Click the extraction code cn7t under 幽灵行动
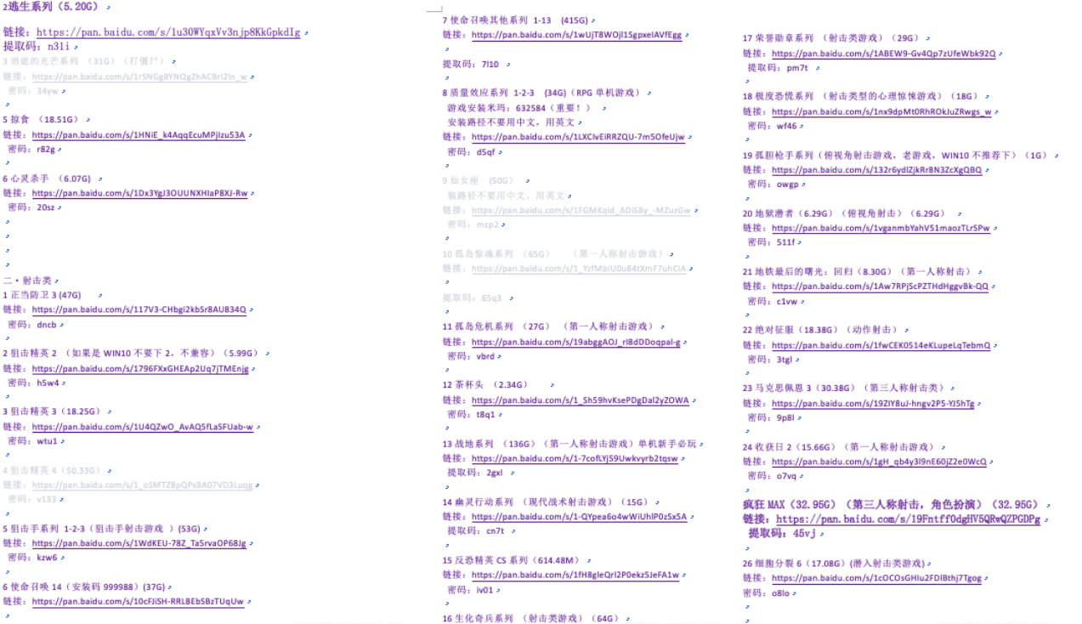Screen dimensions: 1082x624 coord(496,530)
